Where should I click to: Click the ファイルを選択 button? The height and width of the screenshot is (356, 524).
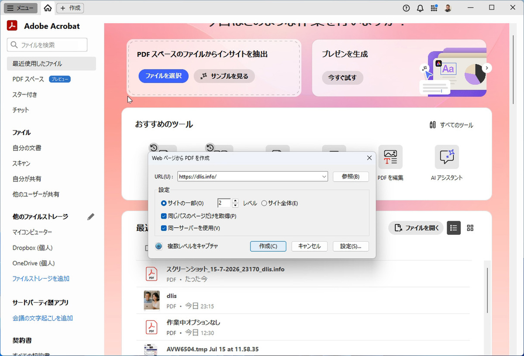[x=163, y=76]
